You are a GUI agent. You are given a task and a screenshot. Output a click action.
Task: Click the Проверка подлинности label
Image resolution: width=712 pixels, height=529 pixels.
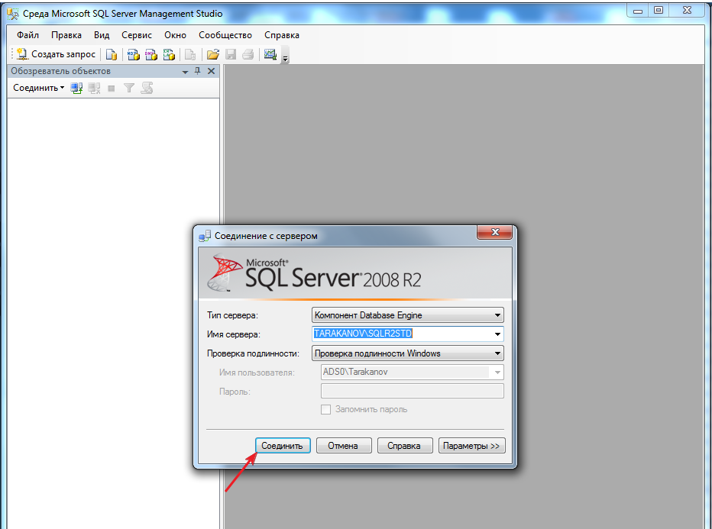253,353
